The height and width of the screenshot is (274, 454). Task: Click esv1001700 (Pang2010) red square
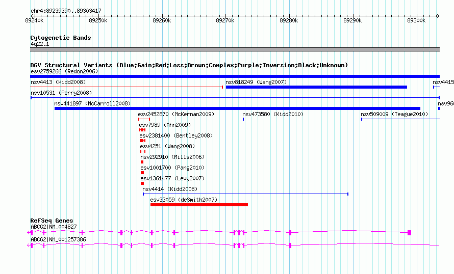click(142, 173)
